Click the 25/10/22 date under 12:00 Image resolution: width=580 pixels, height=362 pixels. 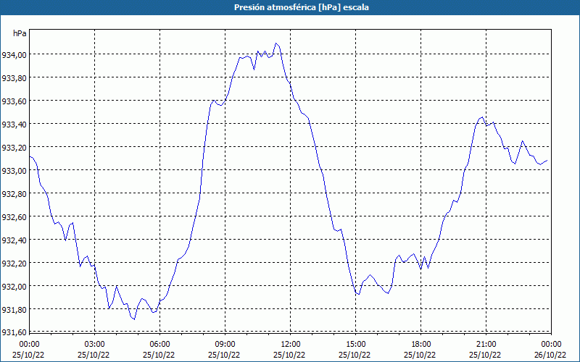click(289, 355)
